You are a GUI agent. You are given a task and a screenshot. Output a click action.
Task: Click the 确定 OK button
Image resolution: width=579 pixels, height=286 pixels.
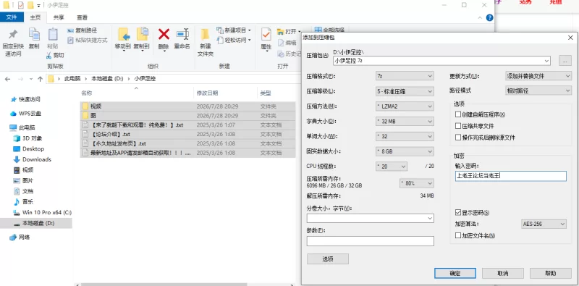(455, 274)
